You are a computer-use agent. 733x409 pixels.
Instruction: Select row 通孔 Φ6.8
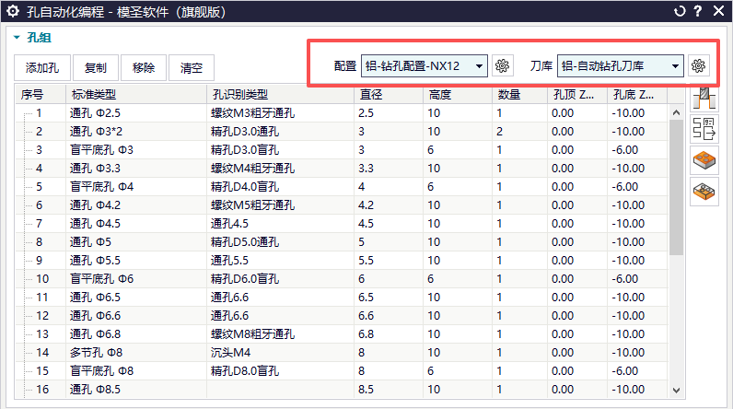click(342, 334)
